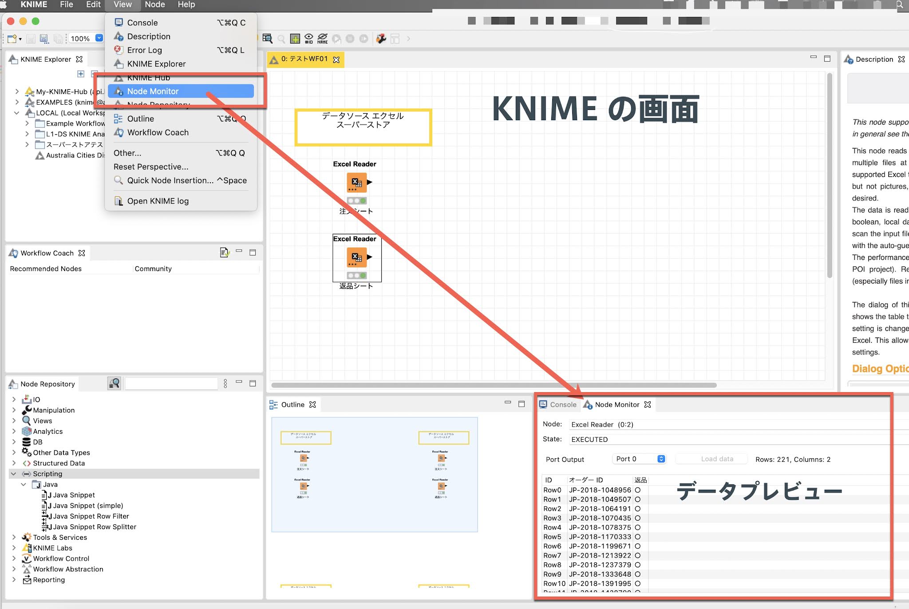Image resolution: width=909 pixels, height=609 pixels.
Task: Toggle hide node names icon
Action: (x=323, y=39)
